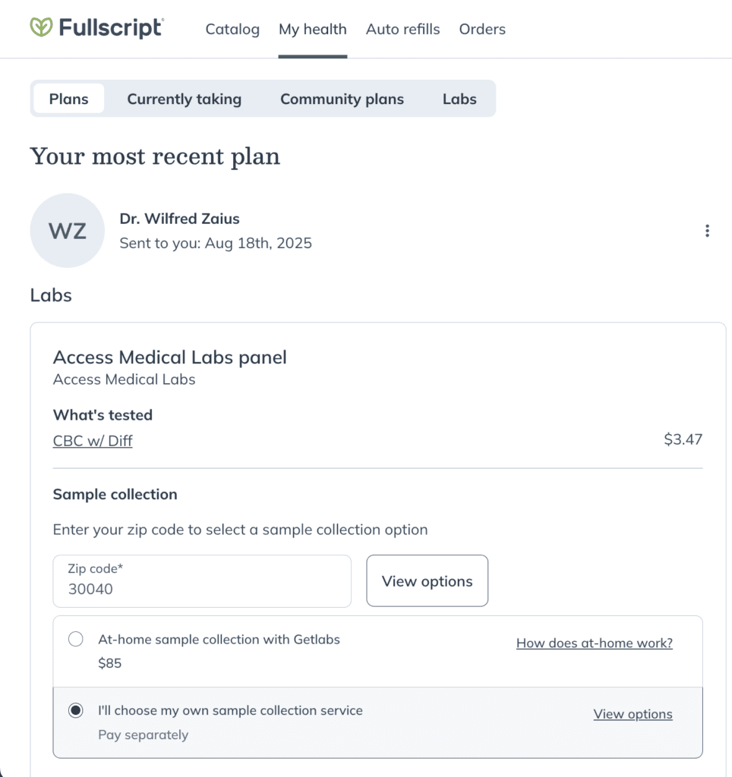This screenshot has width=732, height=777.
Task: Switch to the Community plans tab
Action: [x=342, y=99]
